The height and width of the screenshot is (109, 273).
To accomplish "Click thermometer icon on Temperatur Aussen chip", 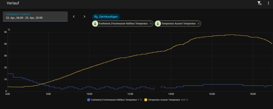I will pos(158,24).
